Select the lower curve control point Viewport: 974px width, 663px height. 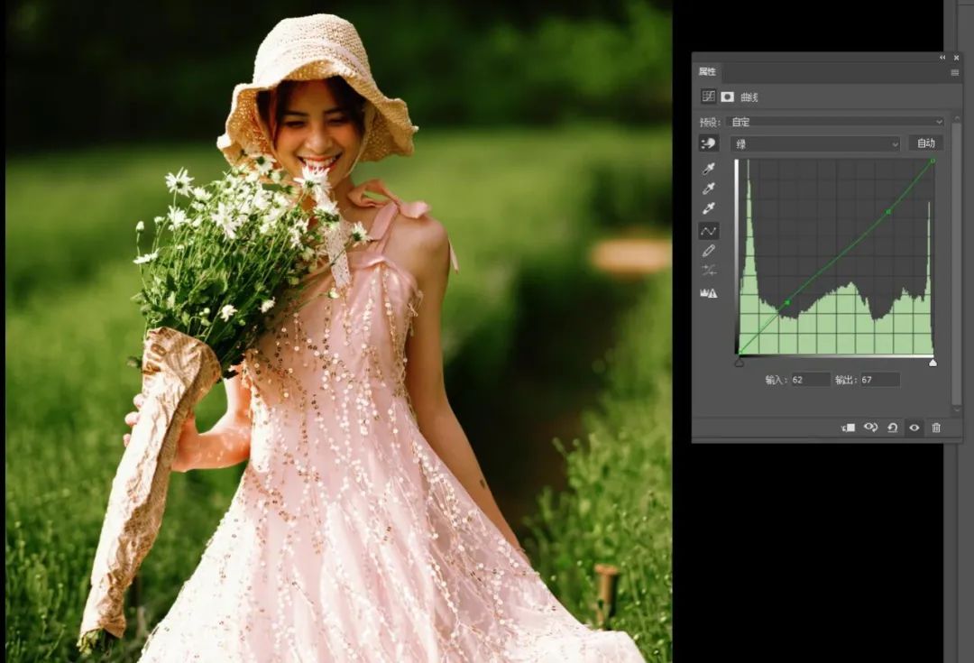787,302
